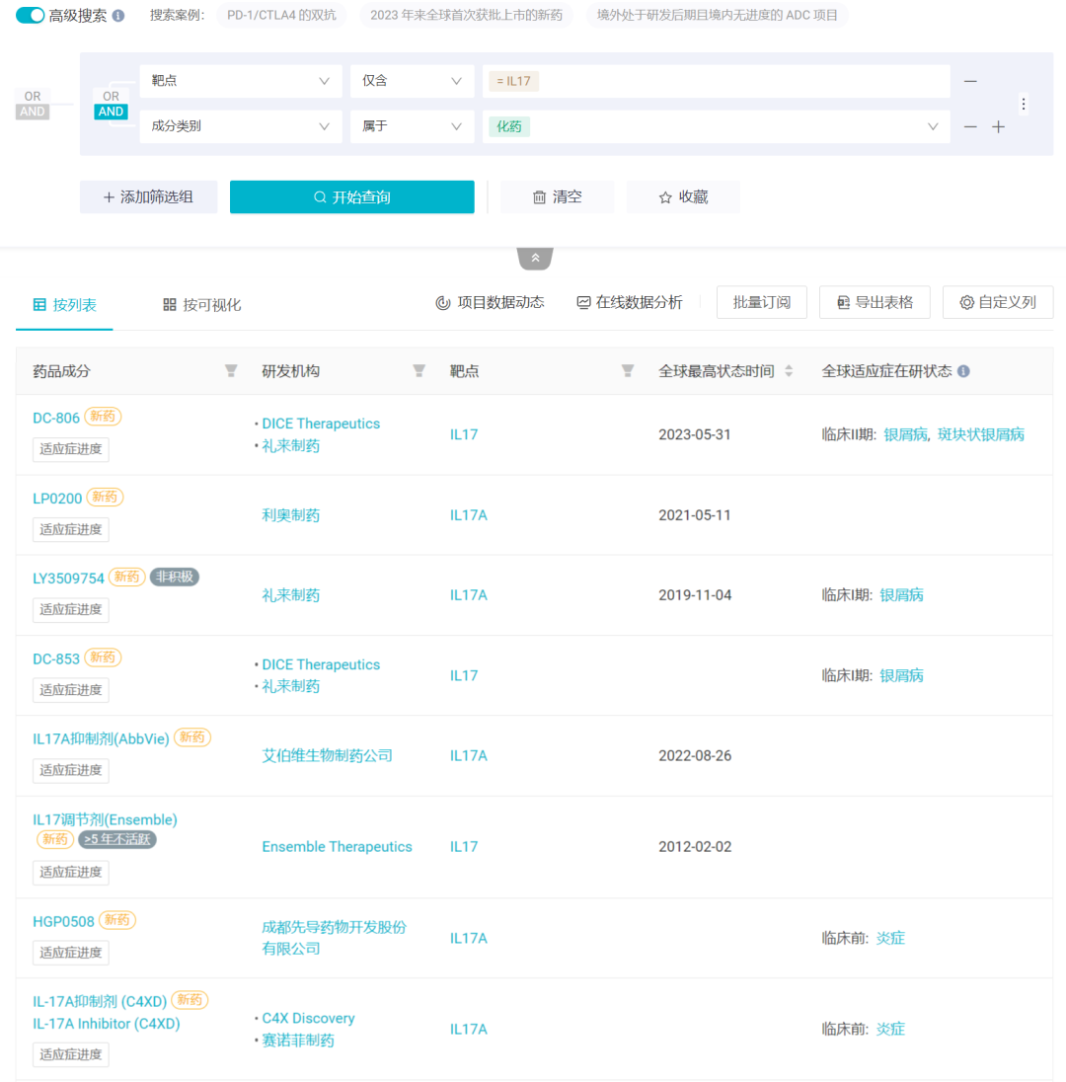Add a condition with the plus icon

tap(999, 126)
